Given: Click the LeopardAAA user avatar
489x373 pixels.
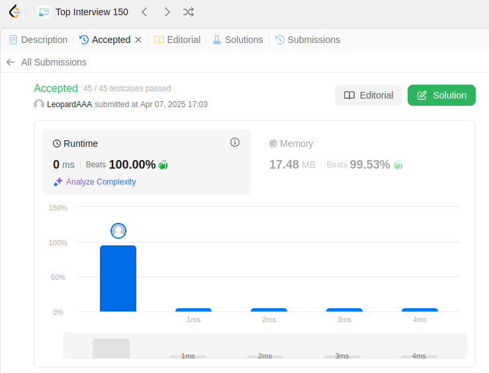Looking at the screenshot, I should [39, 104].
